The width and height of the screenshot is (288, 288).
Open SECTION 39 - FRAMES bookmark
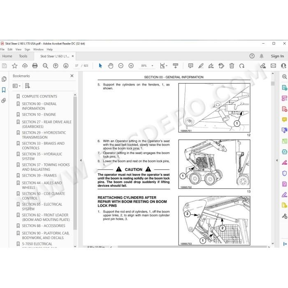click(39, 176)
